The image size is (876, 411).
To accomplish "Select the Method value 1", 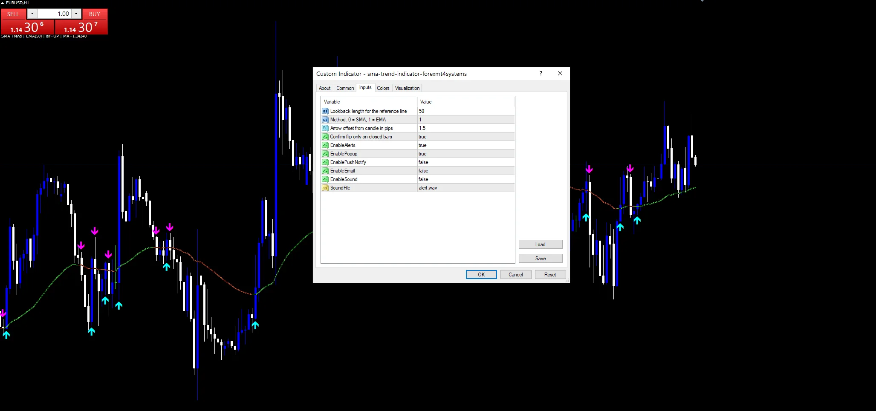I will click(x=466, y=120).
